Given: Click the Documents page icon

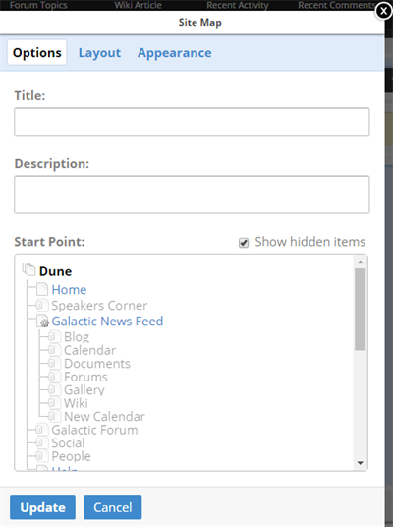Looking at the screenshot, I should (x=54, y=363).
